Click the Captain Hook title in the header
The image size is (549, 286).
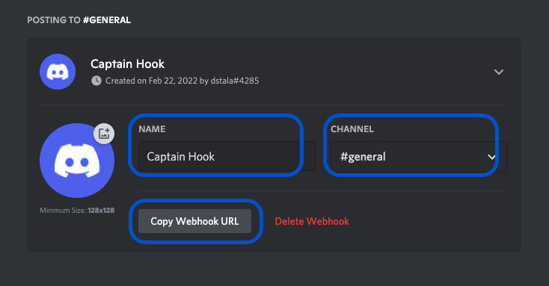[127, 64]
